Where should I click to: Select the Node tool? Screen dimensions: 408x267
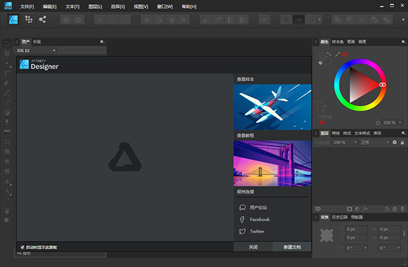click(x=7, y=63)
